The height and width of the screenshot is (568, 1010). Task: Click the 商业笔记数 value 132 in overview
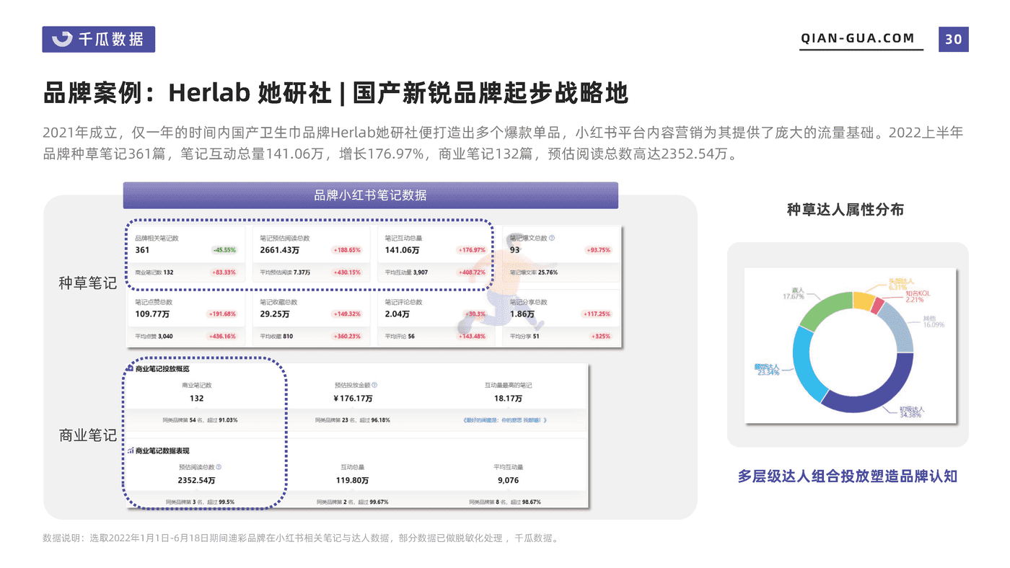coord(197,399)
